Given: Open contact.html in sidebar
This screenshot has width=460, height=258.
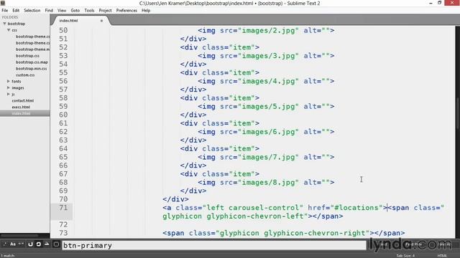Looking at the screenshot, I should click(x=23, y=100).
